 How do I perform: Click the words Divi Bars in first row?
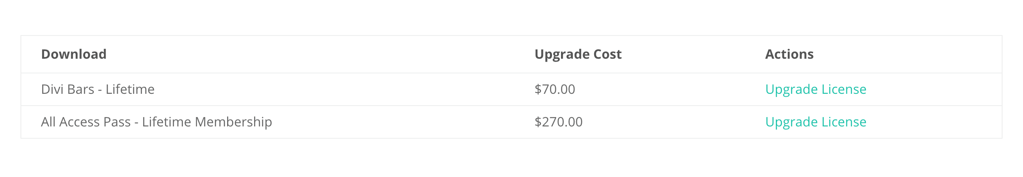pos(68,89)
